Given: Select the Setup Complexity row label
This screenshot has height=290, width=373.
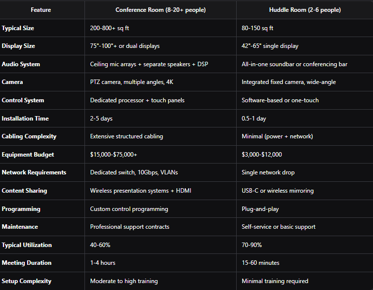Looking at the screenshot, I should coord(26,281).
